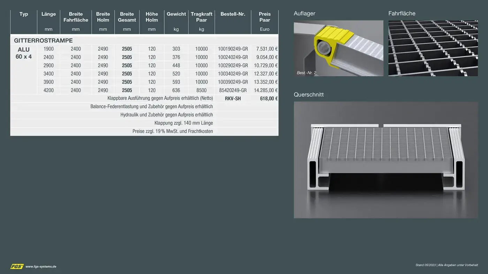
Task: Click order number 85420249-GR
Action: click(x=233, y=90)
